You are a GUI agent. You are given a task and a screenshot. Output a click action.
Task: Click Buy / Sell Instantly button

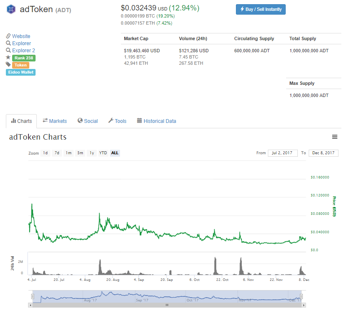[261, 9]
